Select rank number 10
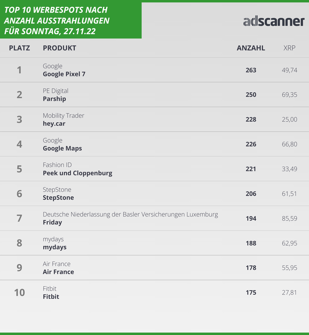309x335 pixels. click(x=19, y=292)
